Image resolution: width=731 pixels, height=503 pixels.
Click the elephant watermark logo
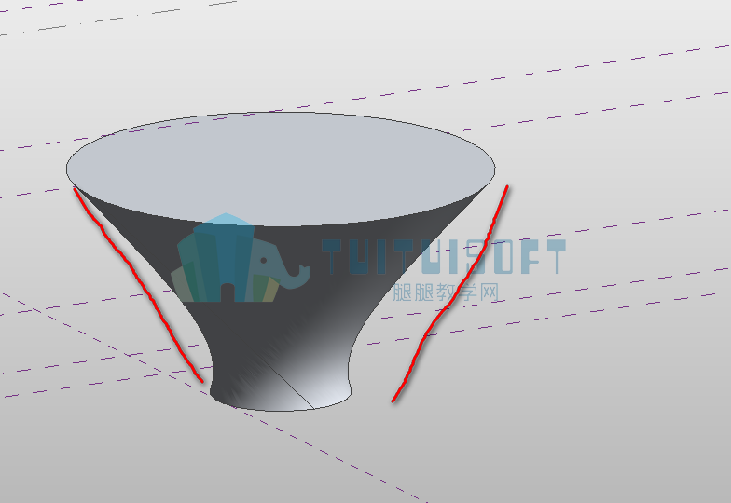coord(241,257)
